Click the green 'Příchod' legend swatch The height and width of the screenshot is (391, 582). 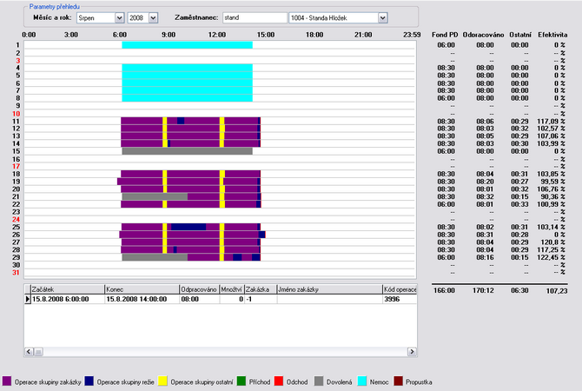pyautogui.click(x=241, y=381)
